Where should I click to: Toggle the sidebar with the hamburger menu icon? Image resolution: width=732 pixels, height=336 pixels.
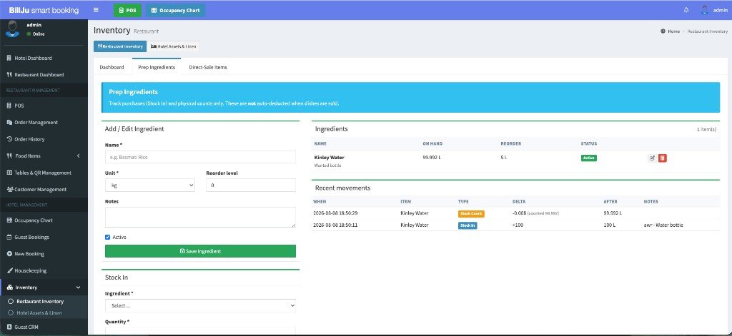(x=96, y=10)
